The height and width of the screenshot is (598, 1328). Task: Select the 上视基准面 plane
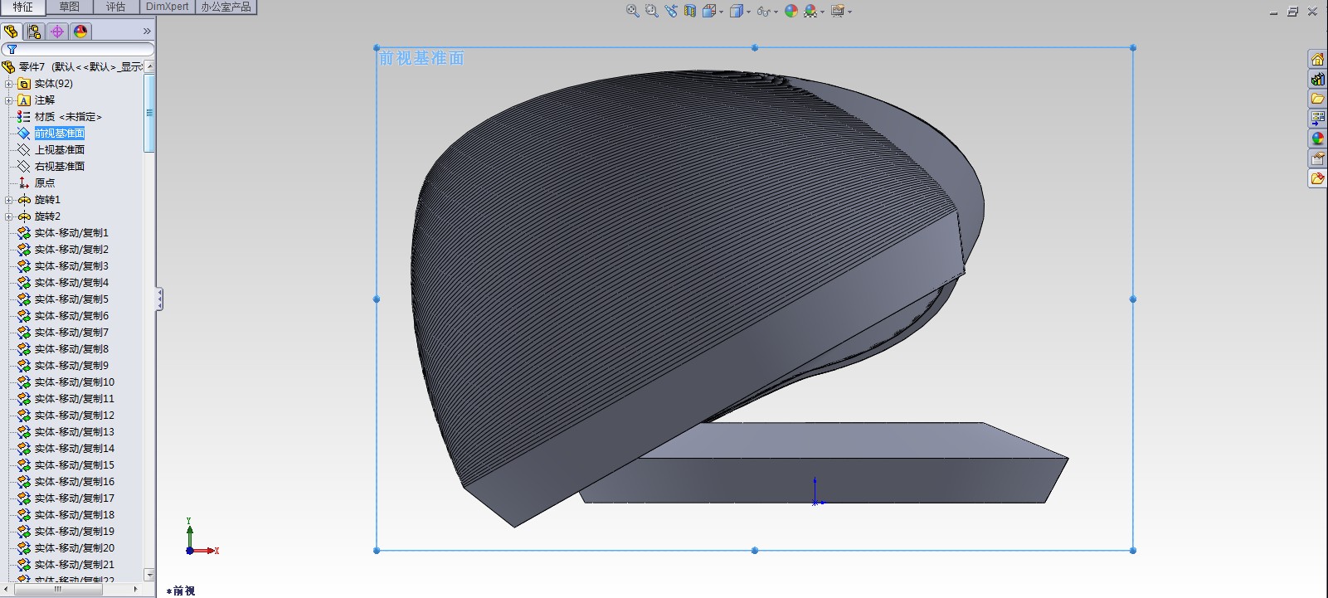60,150
